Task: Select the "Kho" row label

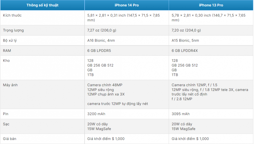Action: click(6, 61)
